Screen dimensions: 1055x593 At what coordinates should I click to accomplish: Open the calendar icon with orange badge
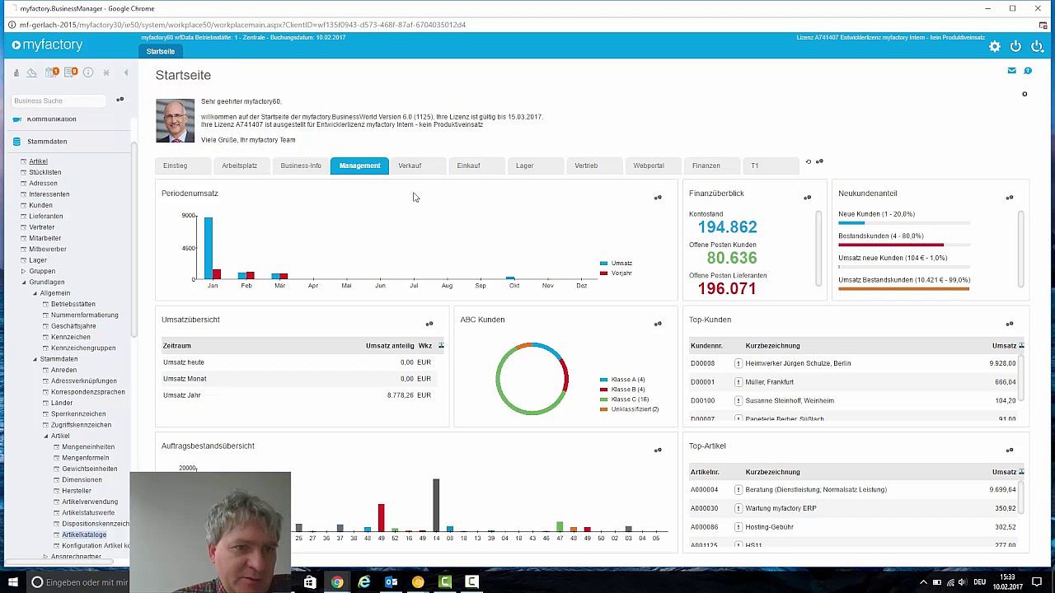(x=52, y=72)
